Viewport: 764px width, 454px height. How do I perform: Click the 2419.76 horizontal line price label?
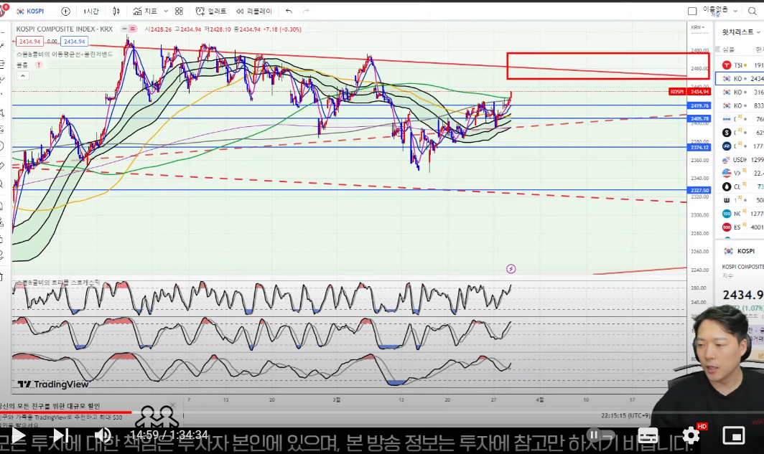699,105
